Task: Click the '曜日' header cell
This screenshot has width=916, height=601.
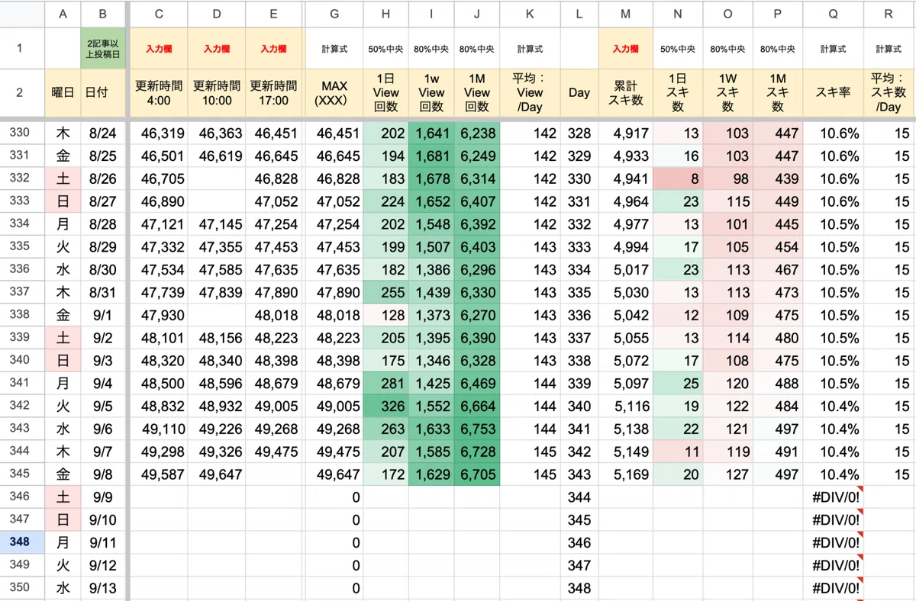Action: tap(63, 92)
